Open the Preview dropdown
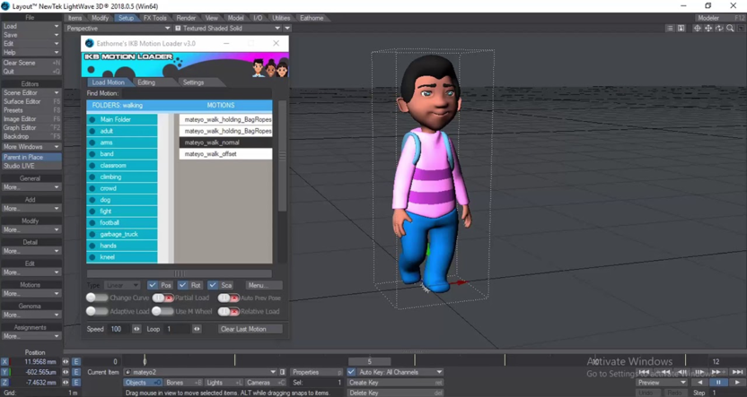Screen dimensions: 747x397 point(662,383)
